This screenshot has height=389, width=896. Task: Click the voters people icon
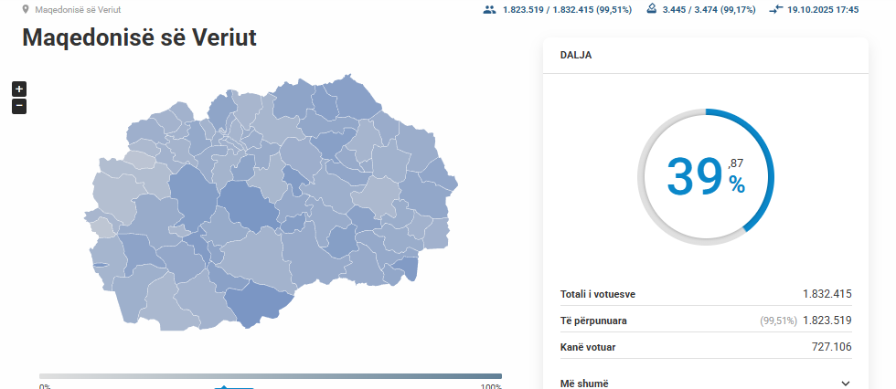point(489,9)
